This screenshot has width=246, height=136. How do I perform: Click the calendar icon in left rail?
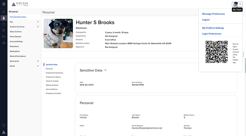click(4, 30)
